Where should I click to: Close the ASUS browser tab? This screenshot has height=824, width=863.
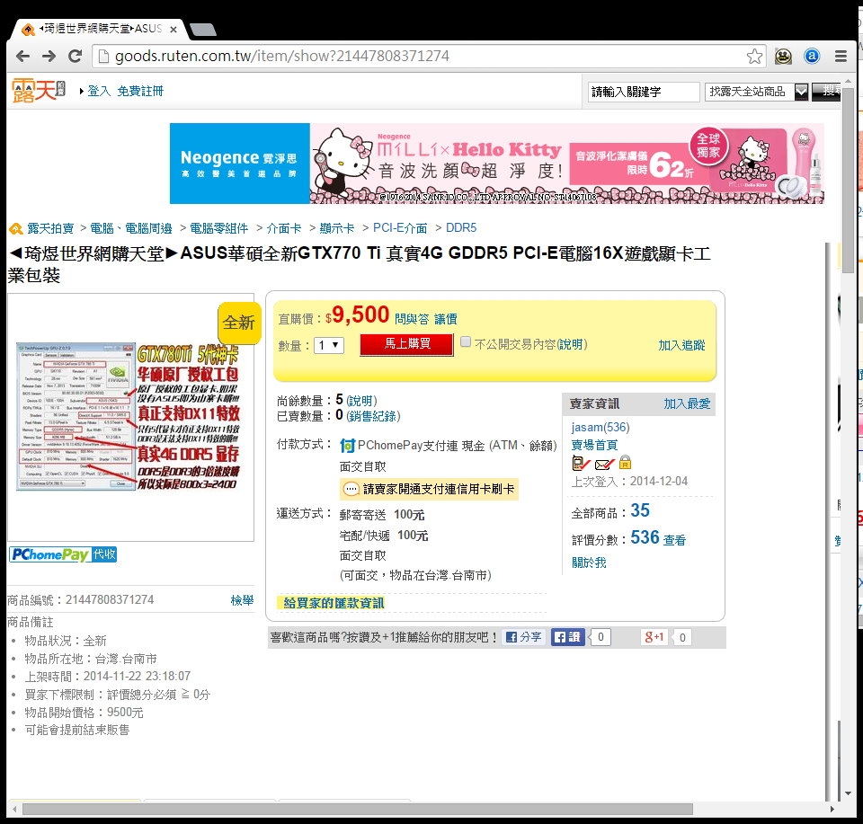[173, 29]
